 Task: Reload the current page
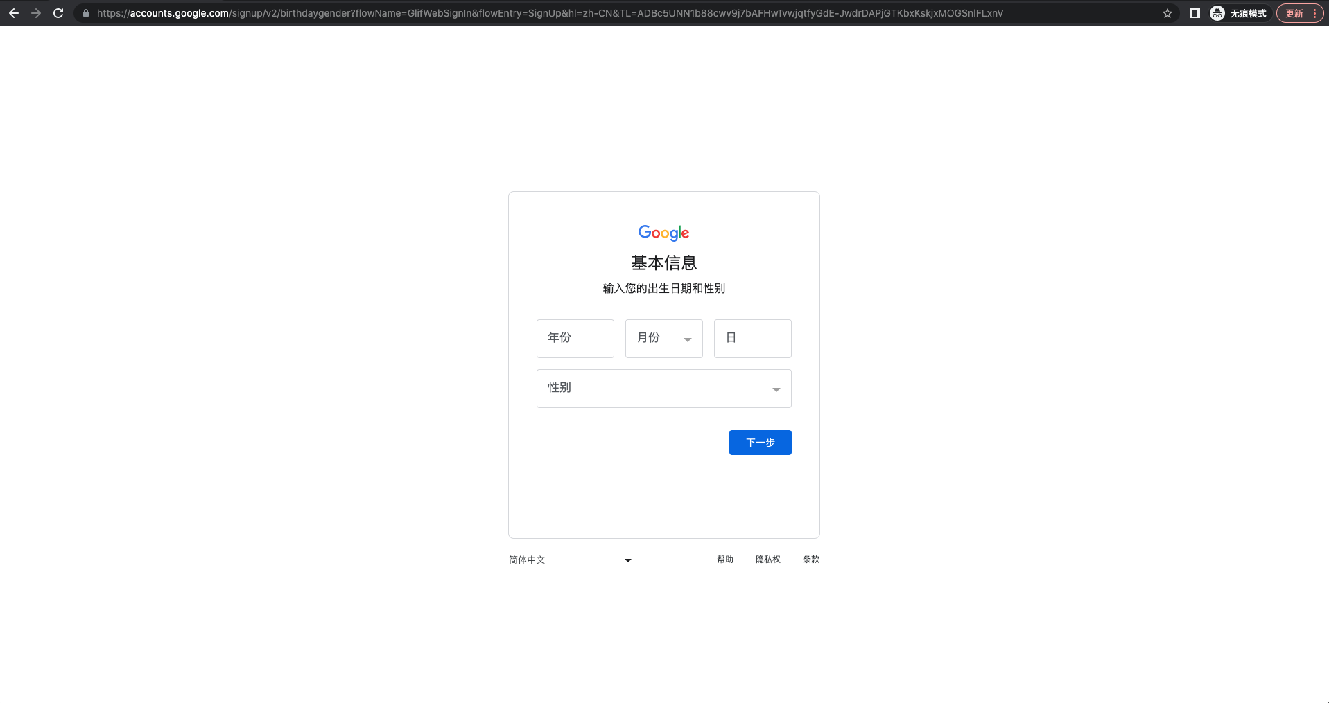coord(58,13)
